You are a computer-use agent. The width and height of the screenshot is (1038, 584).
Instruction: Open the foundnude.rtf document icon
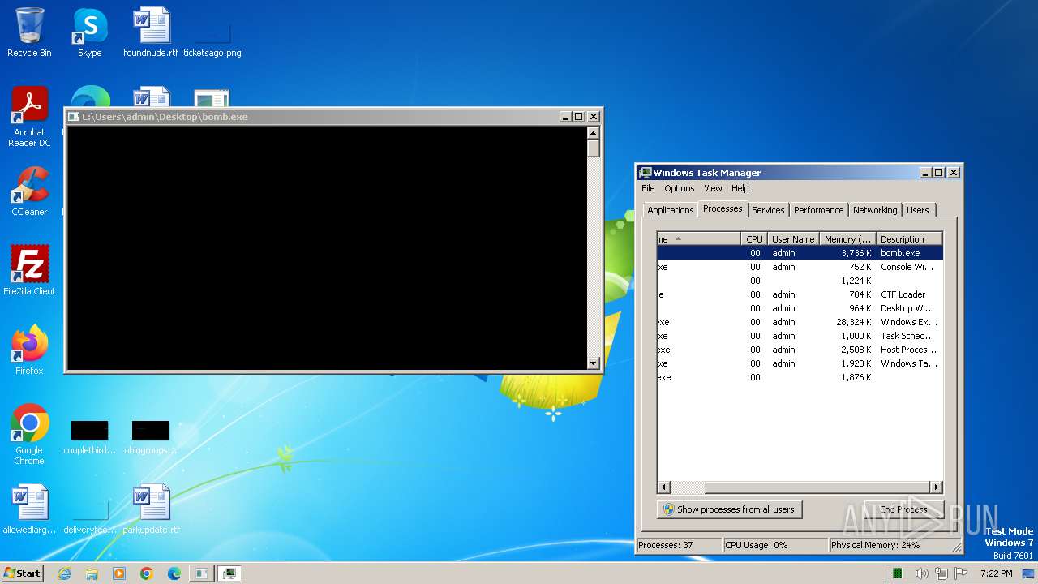(151, 32)
